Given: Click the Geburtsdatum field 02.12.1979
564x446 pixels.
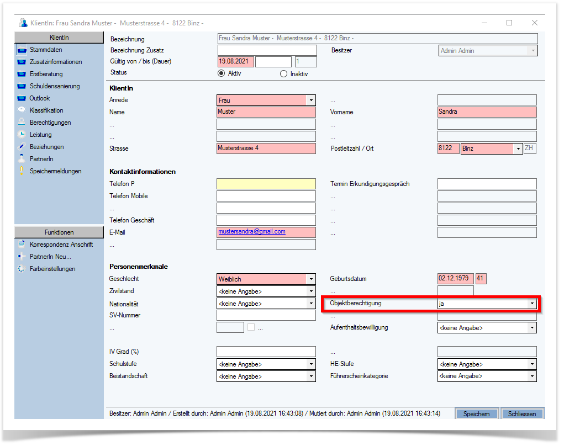Looking at the screenshot, I should 456,279.
